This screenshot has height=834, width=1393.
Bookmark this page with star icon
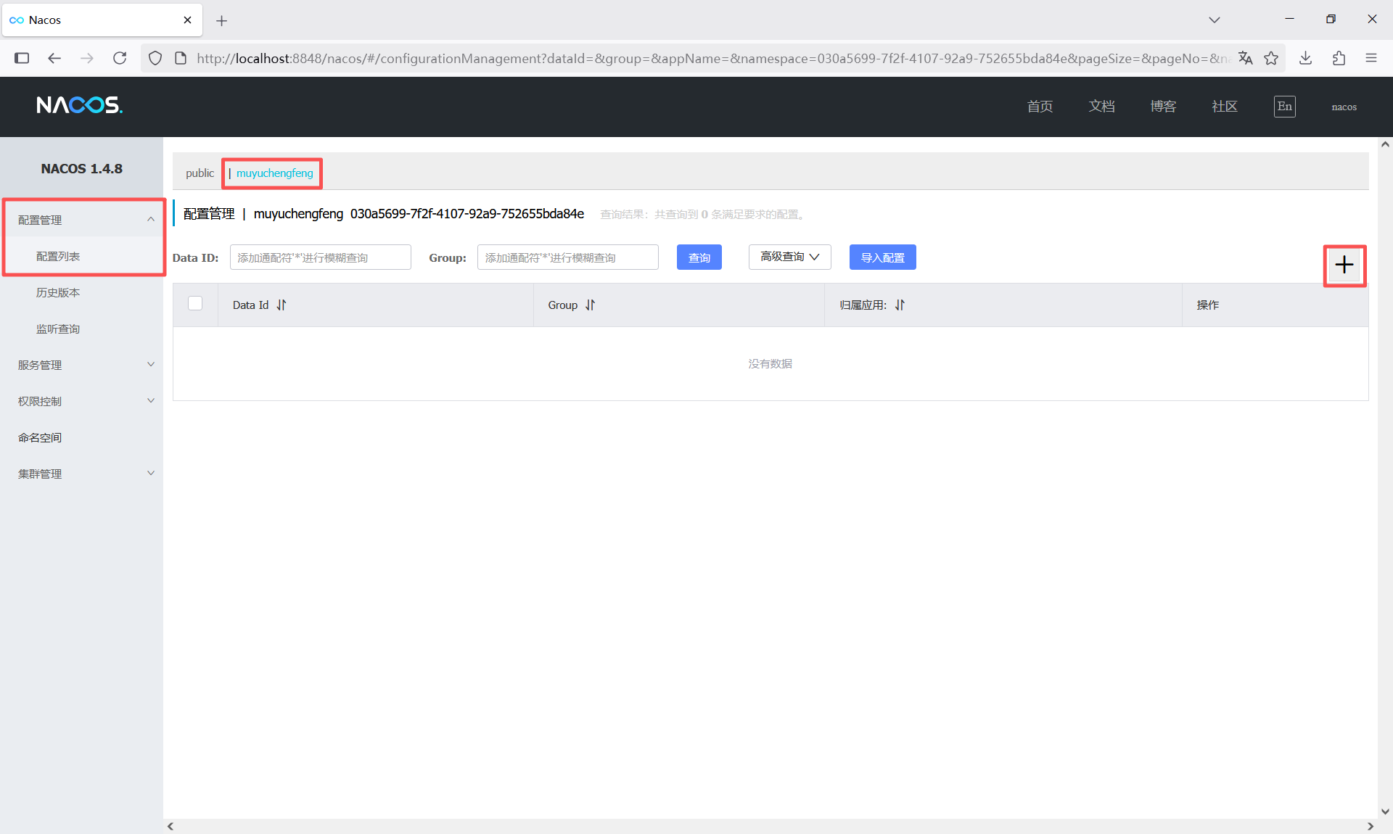click(x=1271, y=58)
